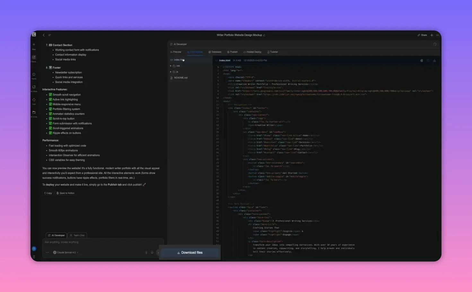
Task: Click the plus icon next to Share
Action: pos(432,35)
